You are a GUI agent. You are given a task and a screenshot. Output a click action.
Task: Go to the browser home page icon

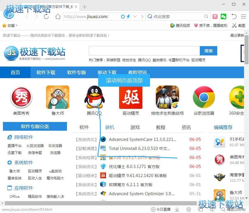pyautogui.click(x=58, y=16)
